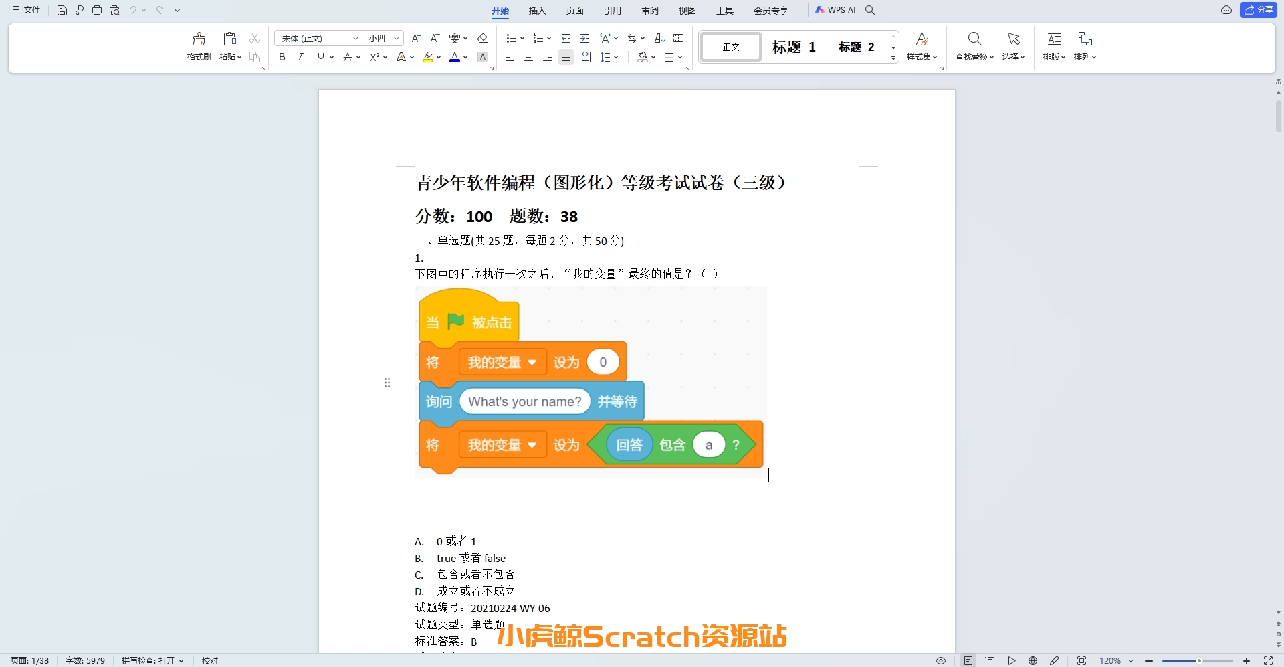Apply the 正文 body text style
1284x667 pixels.
pyautogui.click(x=731, y=47)
